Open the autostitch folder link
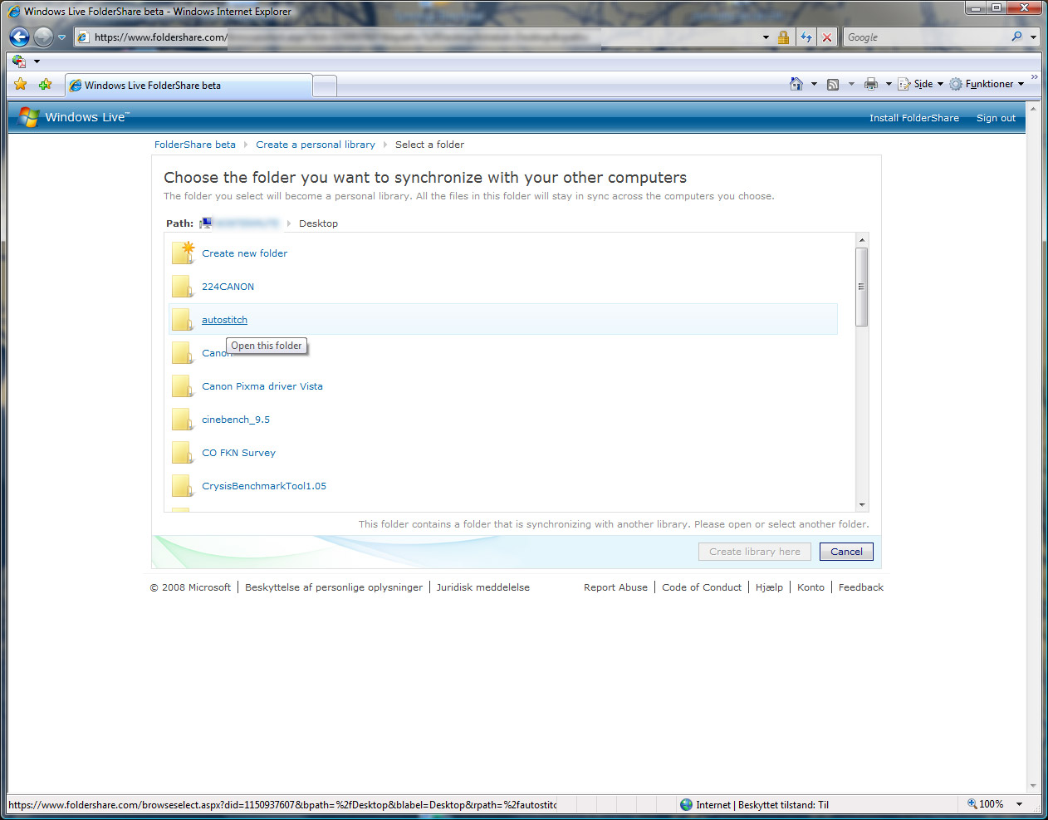This screenshot has height=820, width=1048. click(x=224, y=320)
